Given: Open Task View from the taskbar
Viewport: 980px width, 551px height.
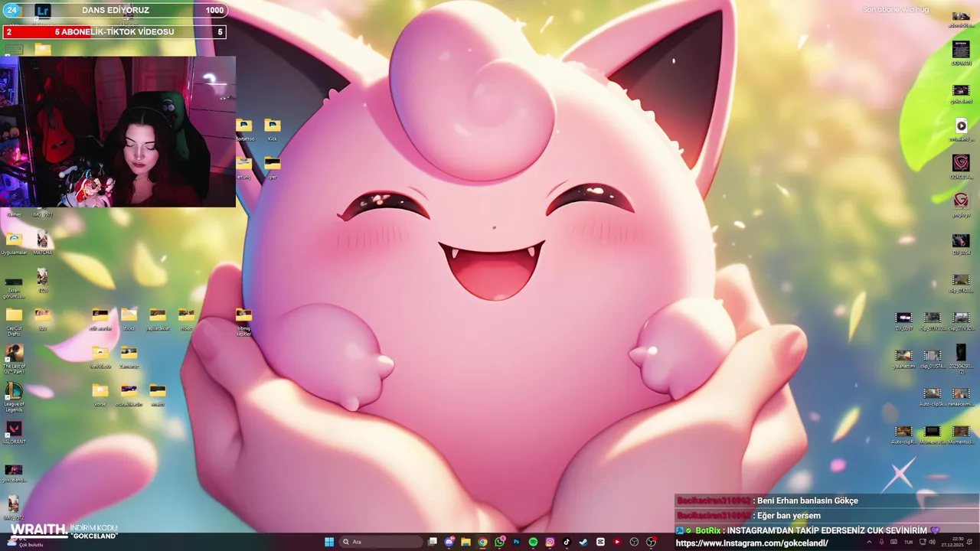Looking at the screenshot, I should 432,542.
